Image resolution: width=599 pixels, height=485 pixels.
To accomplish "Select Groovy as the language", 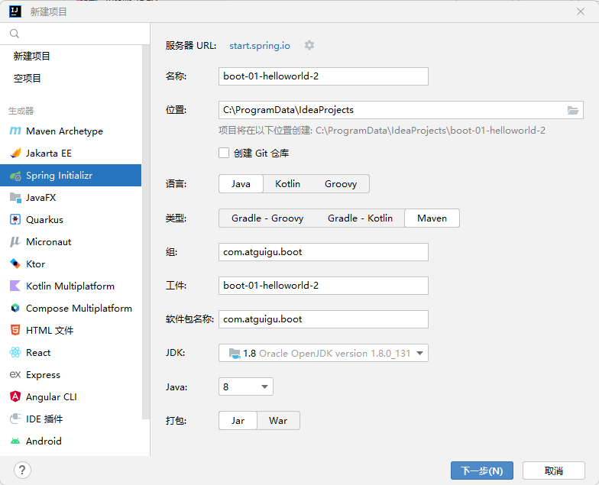I will pyautogui.click(x=341, y=184).
